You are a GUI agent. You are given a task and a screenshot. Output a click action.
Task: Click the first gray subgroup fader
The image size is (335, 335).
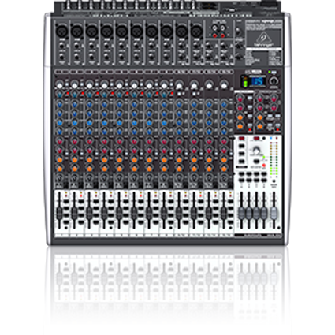[x=242, y=213]
